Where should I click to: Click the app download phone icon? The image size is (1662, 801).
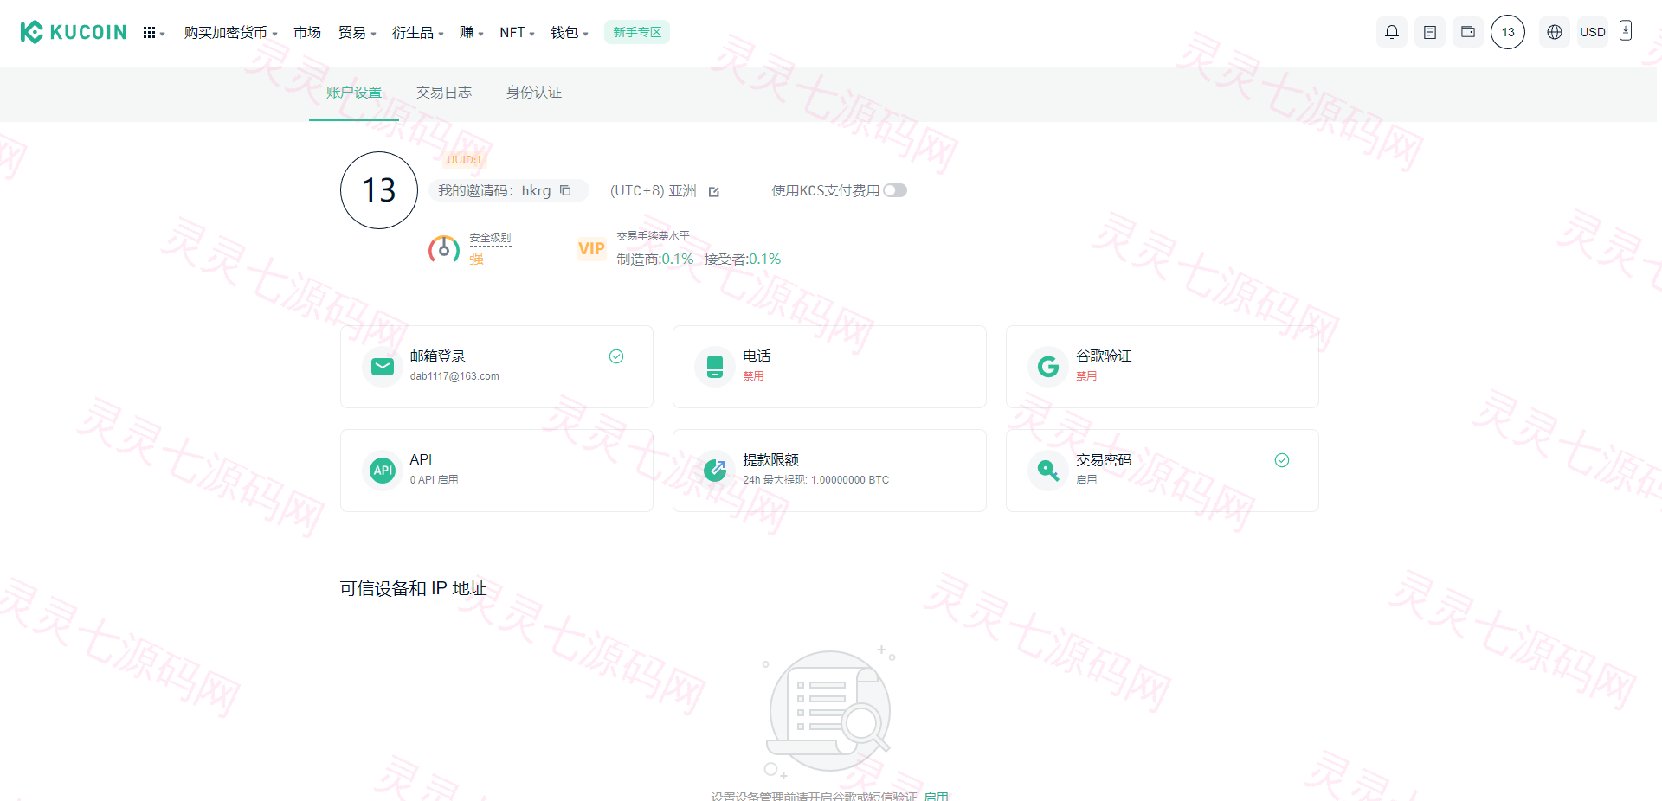[x=1626, y=30]
